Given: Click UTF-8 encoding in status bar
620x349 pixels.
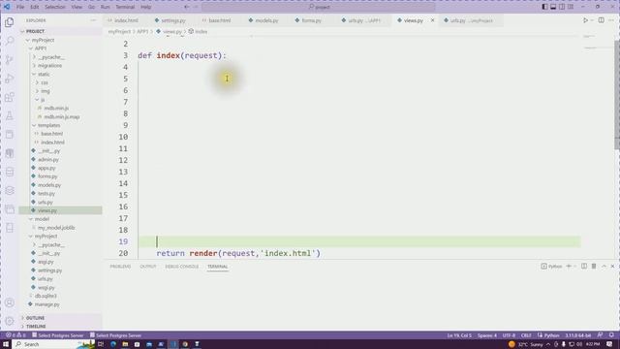Looking at the screenshot, I should click(x=509, y=335).
